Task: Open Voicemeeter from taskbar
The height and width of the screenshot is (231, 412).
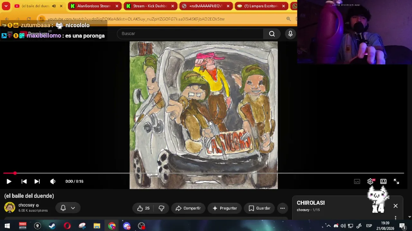Action: pyautogui.click(x=22, y=226)
